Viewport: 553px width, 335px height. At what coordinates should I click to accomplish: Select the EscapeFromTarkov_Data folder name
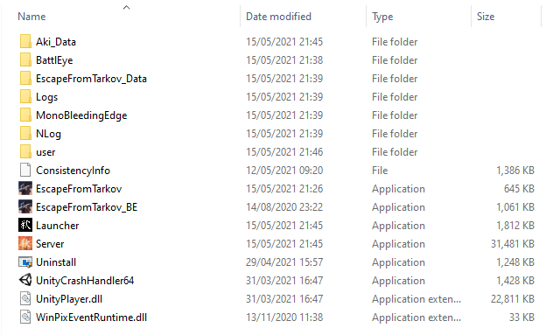coord(91,79)
